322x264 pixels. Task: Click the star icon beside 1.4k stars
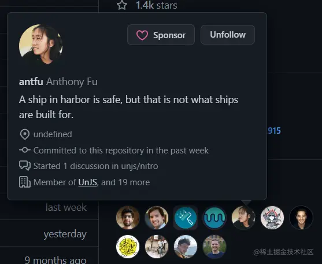click(x=122, y=5)
